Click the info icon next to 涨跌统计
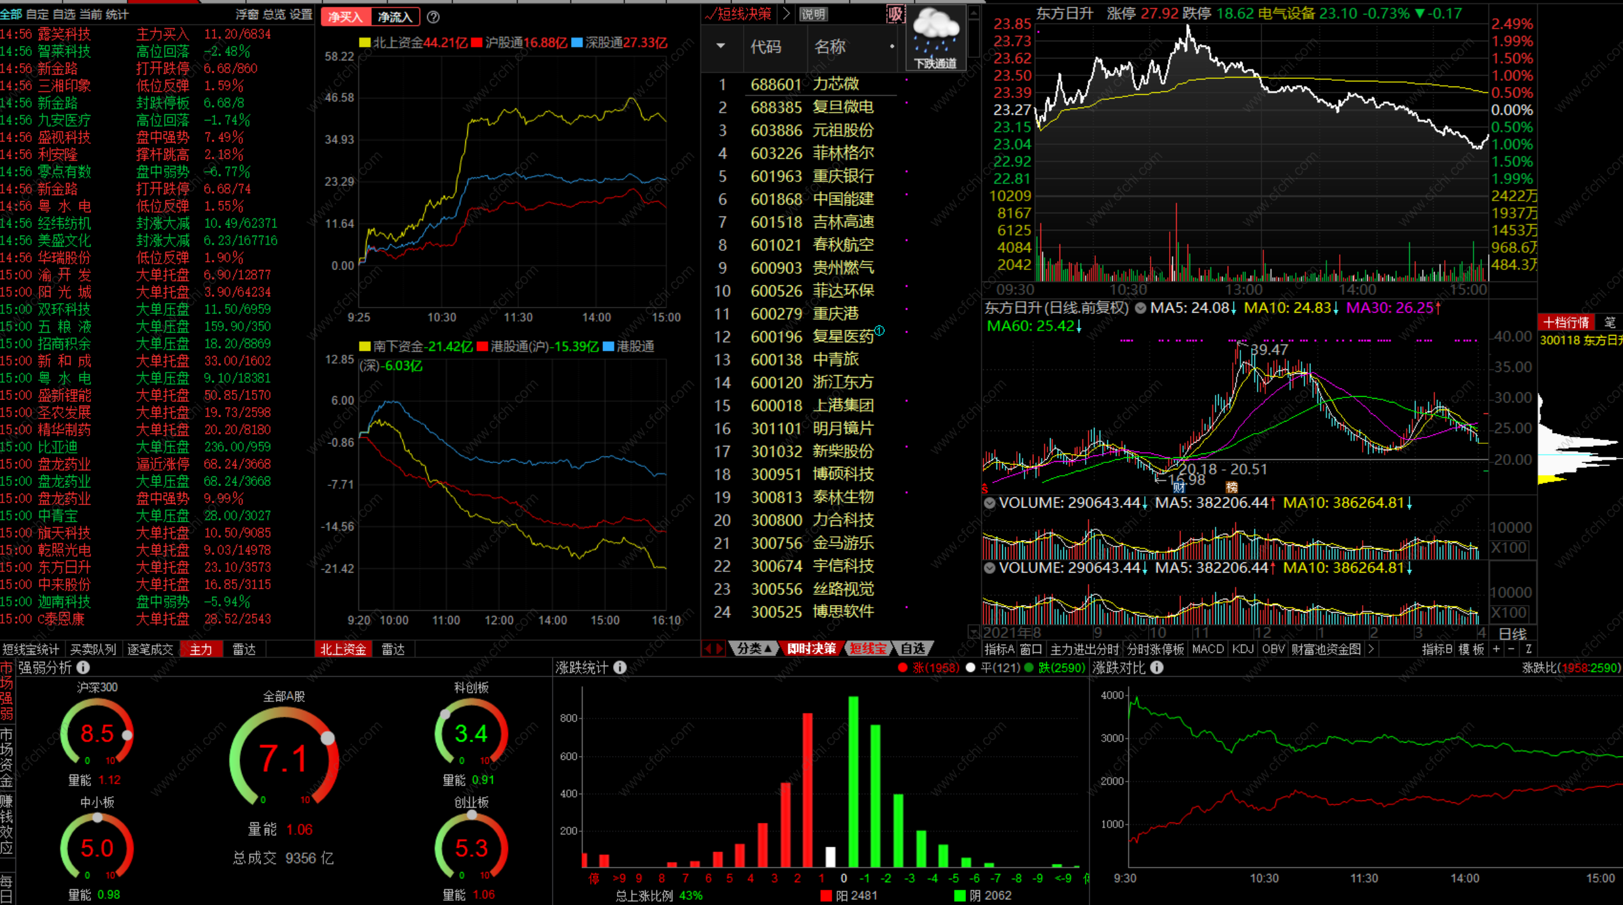This screenshot has width=1623, height=905. click(620, 667)
